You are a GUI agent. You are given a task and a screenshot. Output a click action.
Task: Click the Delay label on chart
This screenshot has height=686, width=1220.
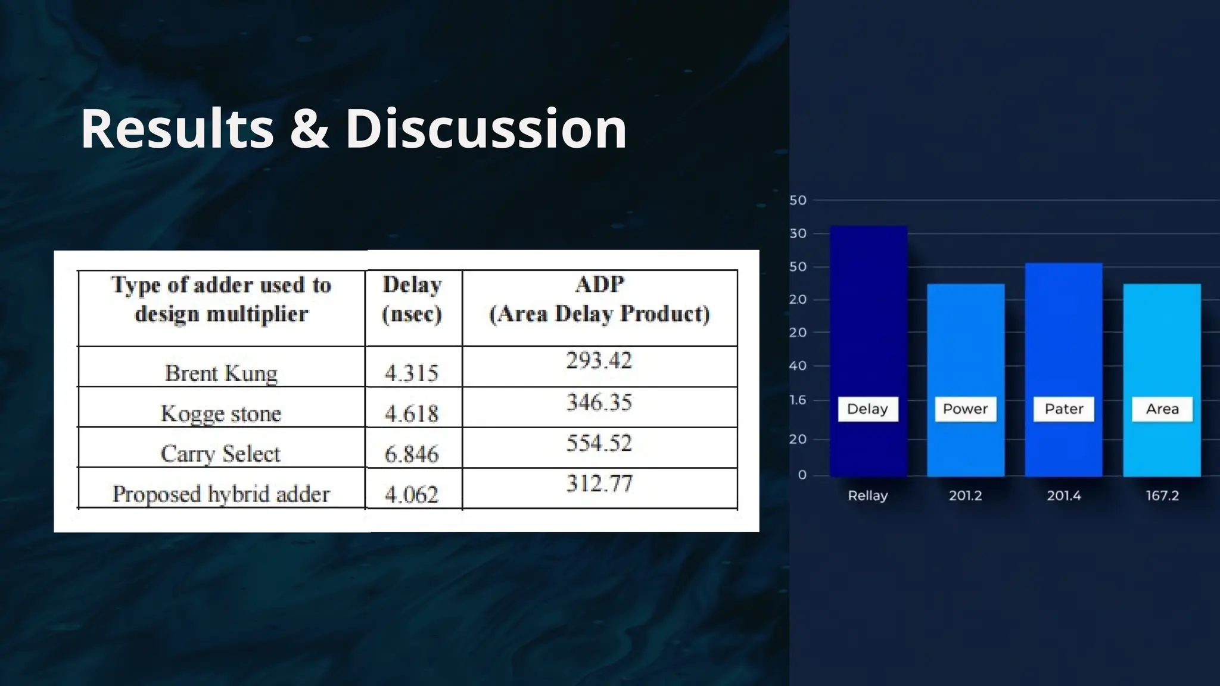867,409
